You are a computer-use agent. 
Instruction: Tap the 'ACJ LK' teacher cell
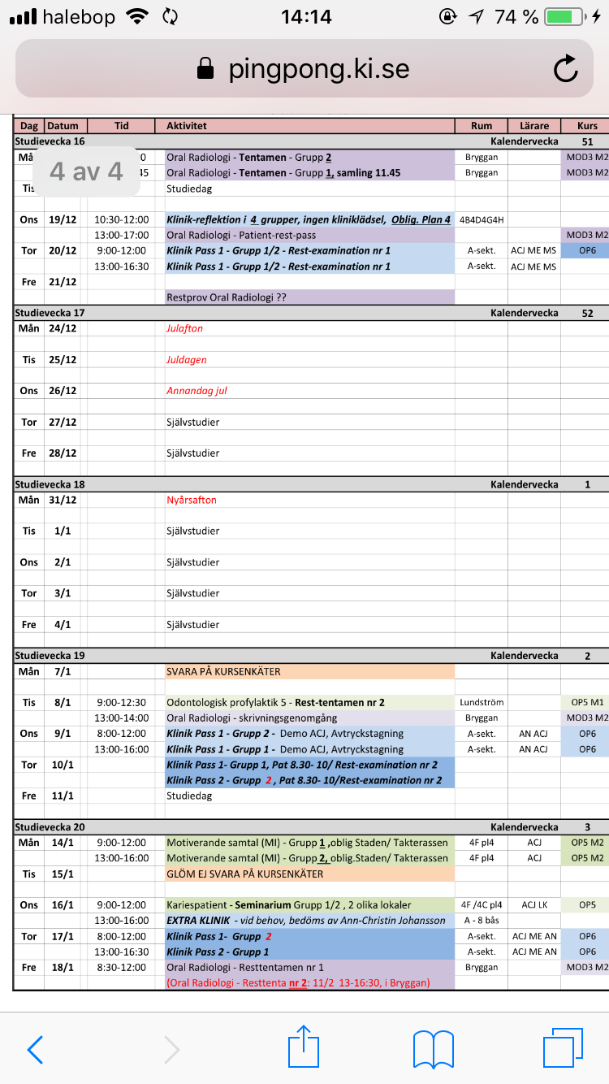[534, 905]
